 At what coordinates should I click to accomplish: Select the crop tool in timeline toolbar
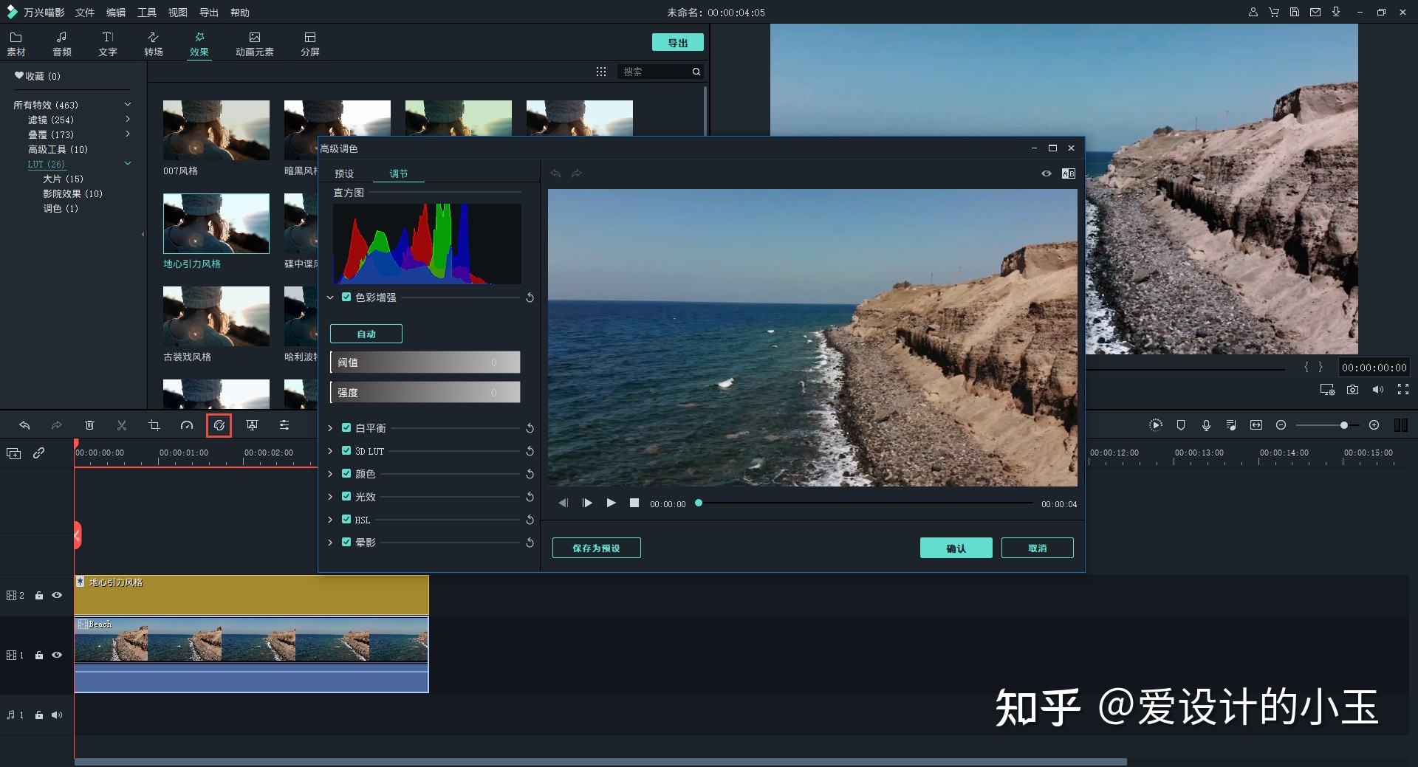[x=154, y=425]
